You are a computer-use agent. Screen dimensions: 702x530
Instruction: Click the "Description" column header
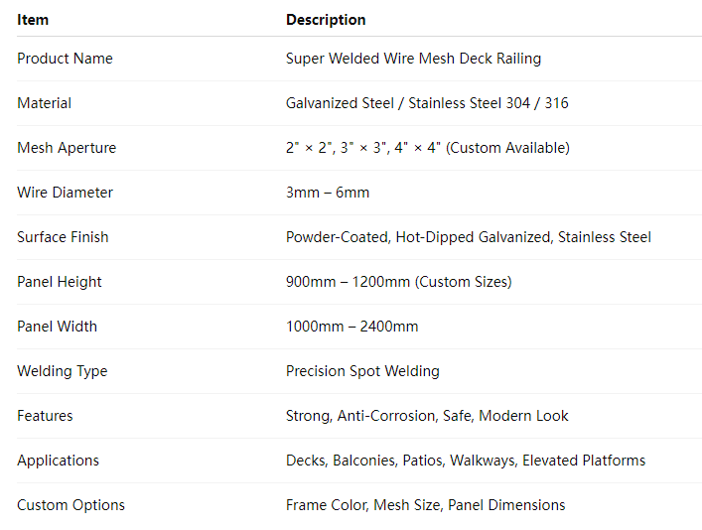tap(326, 20)
